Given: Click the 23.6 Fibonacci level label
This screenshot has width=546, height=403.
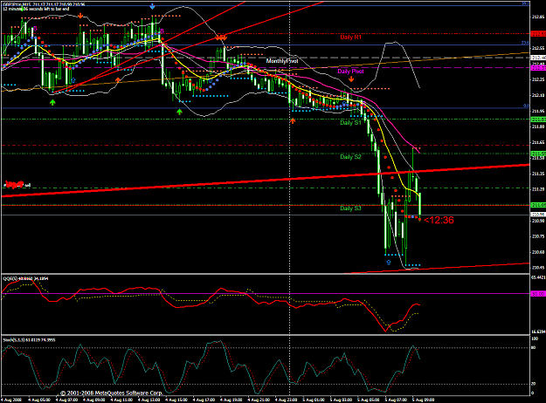Looking at the screenshot, I should 525,43.
